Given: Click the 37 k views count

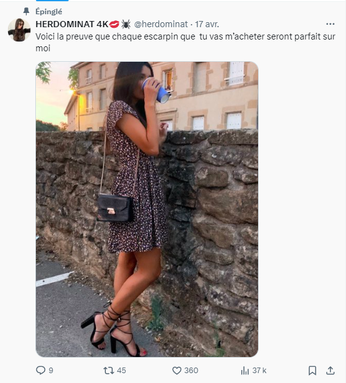Looking at the screenshot, I should (x=259, y=371).
